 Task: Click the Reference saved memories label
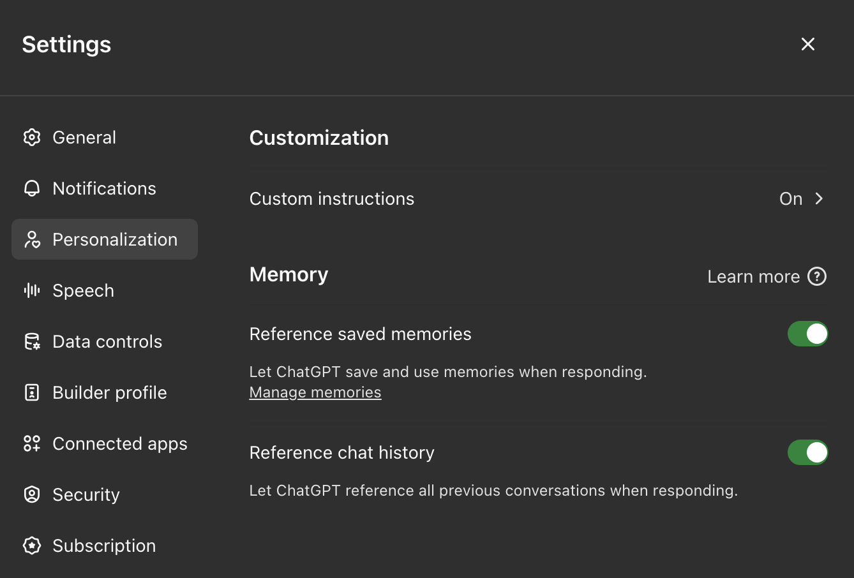pos(361,334)
